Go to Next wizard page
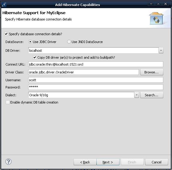The image size is (172, 170). click(x=108, y=162)
